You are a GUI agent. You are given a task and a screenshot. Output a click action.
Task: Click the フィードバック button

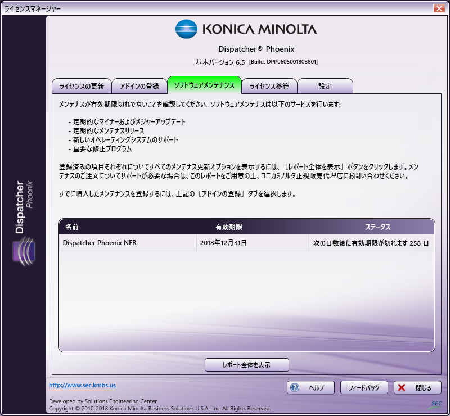point(364,387)
